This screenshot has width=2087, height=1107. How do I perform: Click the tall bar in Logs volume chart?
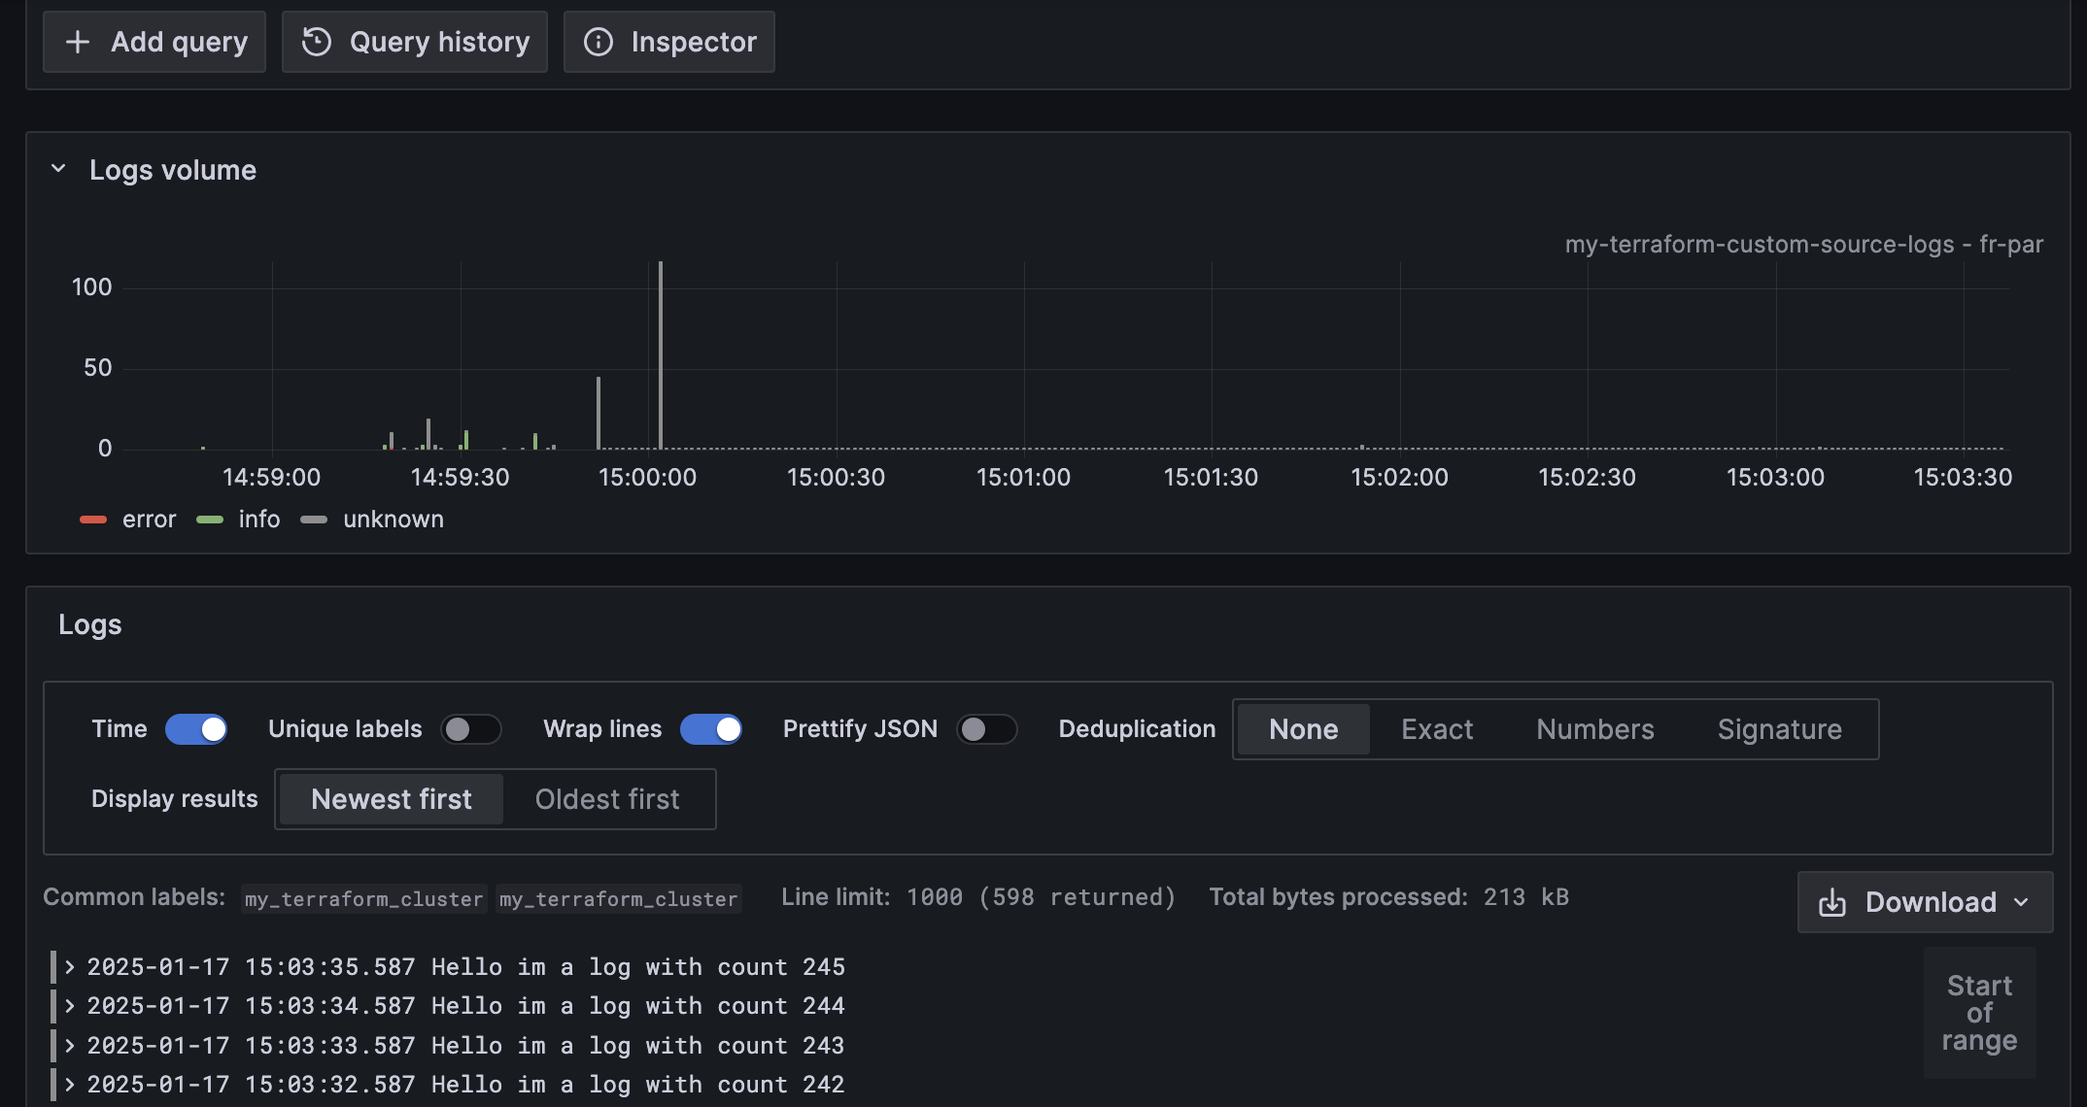[661, 355]
